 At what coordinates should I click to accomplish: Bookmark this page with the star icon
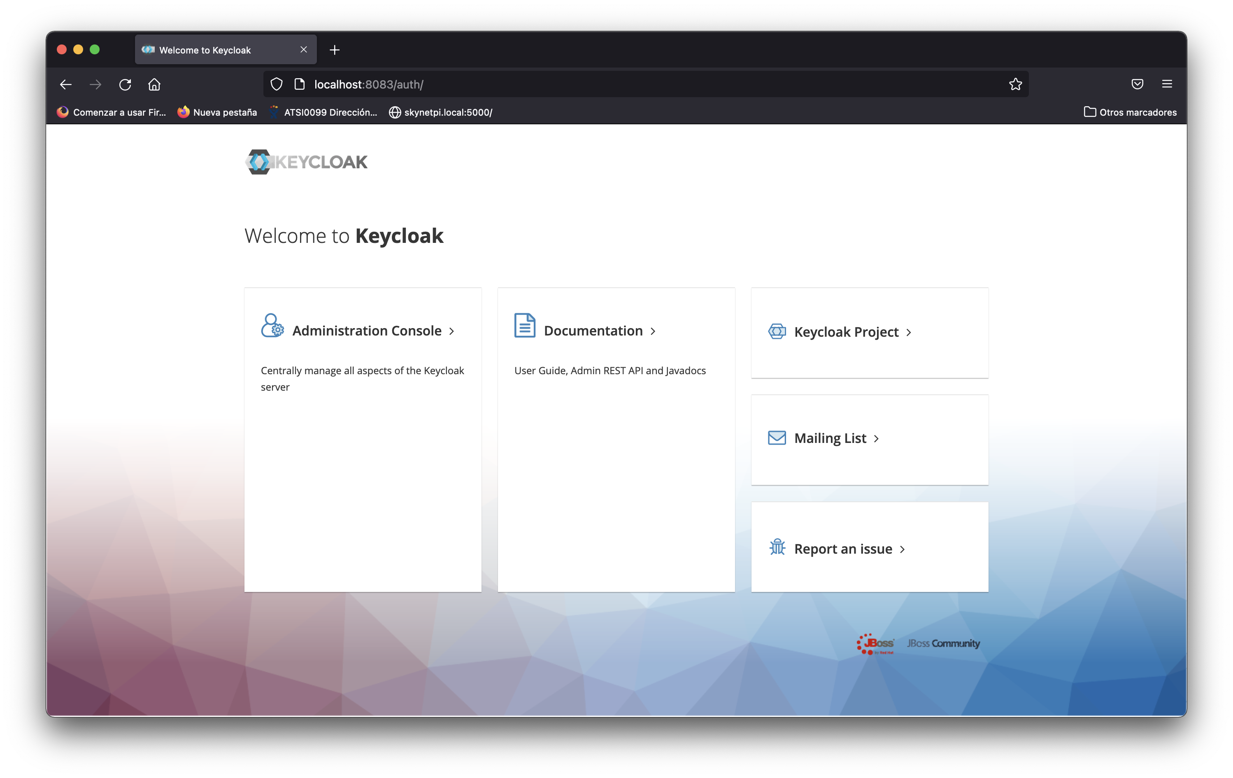tap(1015, 84)
